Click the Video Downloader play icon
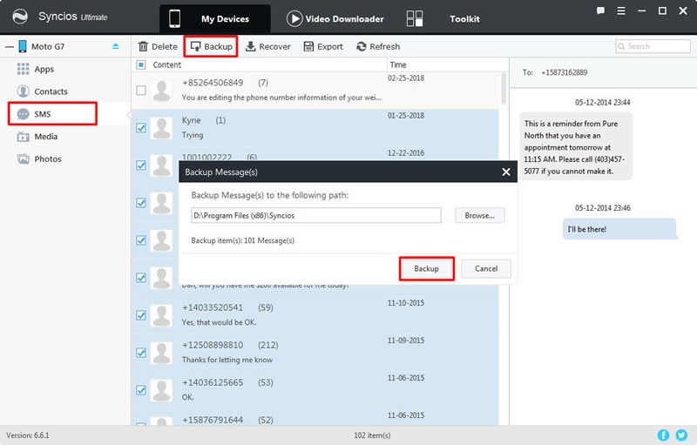 point(294,18)
